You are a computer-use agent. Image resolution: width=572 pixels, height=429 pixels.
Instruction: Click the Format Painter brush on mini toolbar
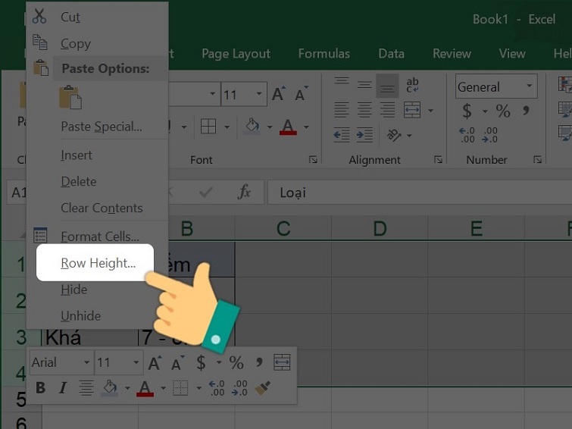262,388
